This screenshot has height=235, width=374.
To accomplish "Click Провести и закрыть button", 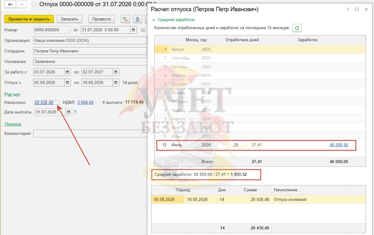I will pyautogui.click(x=29, y=19).
